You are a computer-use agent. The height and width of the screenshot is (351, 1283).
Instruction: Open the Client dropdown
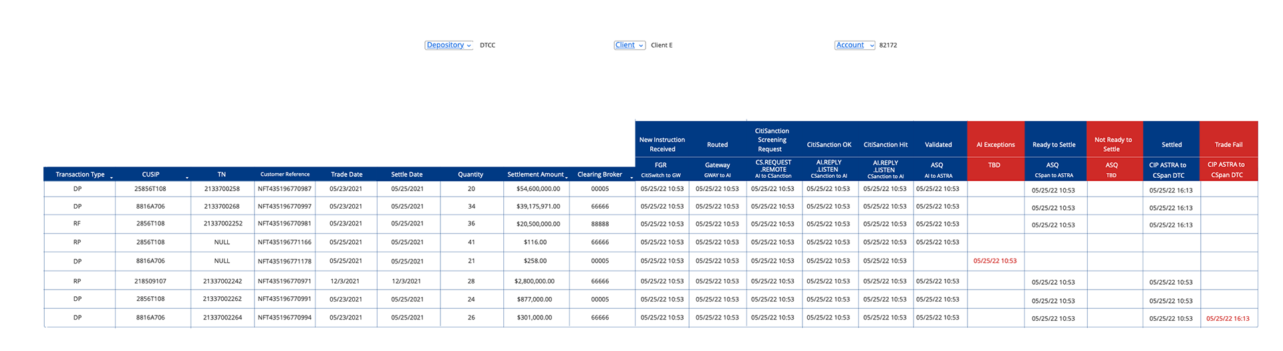[x=629, y=45]
